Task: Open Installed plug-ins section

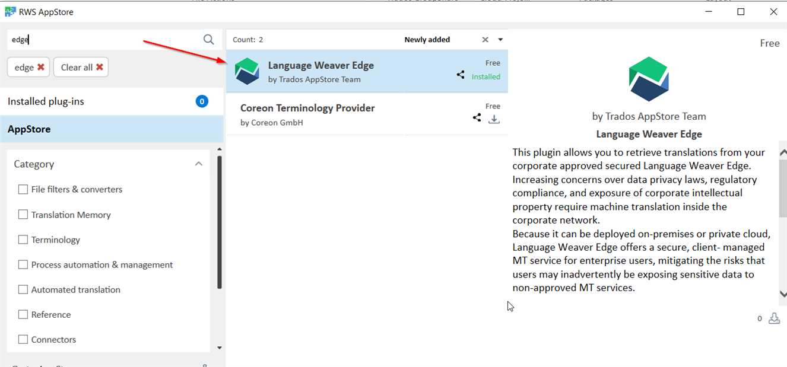Action: click(x=112, y=101)
